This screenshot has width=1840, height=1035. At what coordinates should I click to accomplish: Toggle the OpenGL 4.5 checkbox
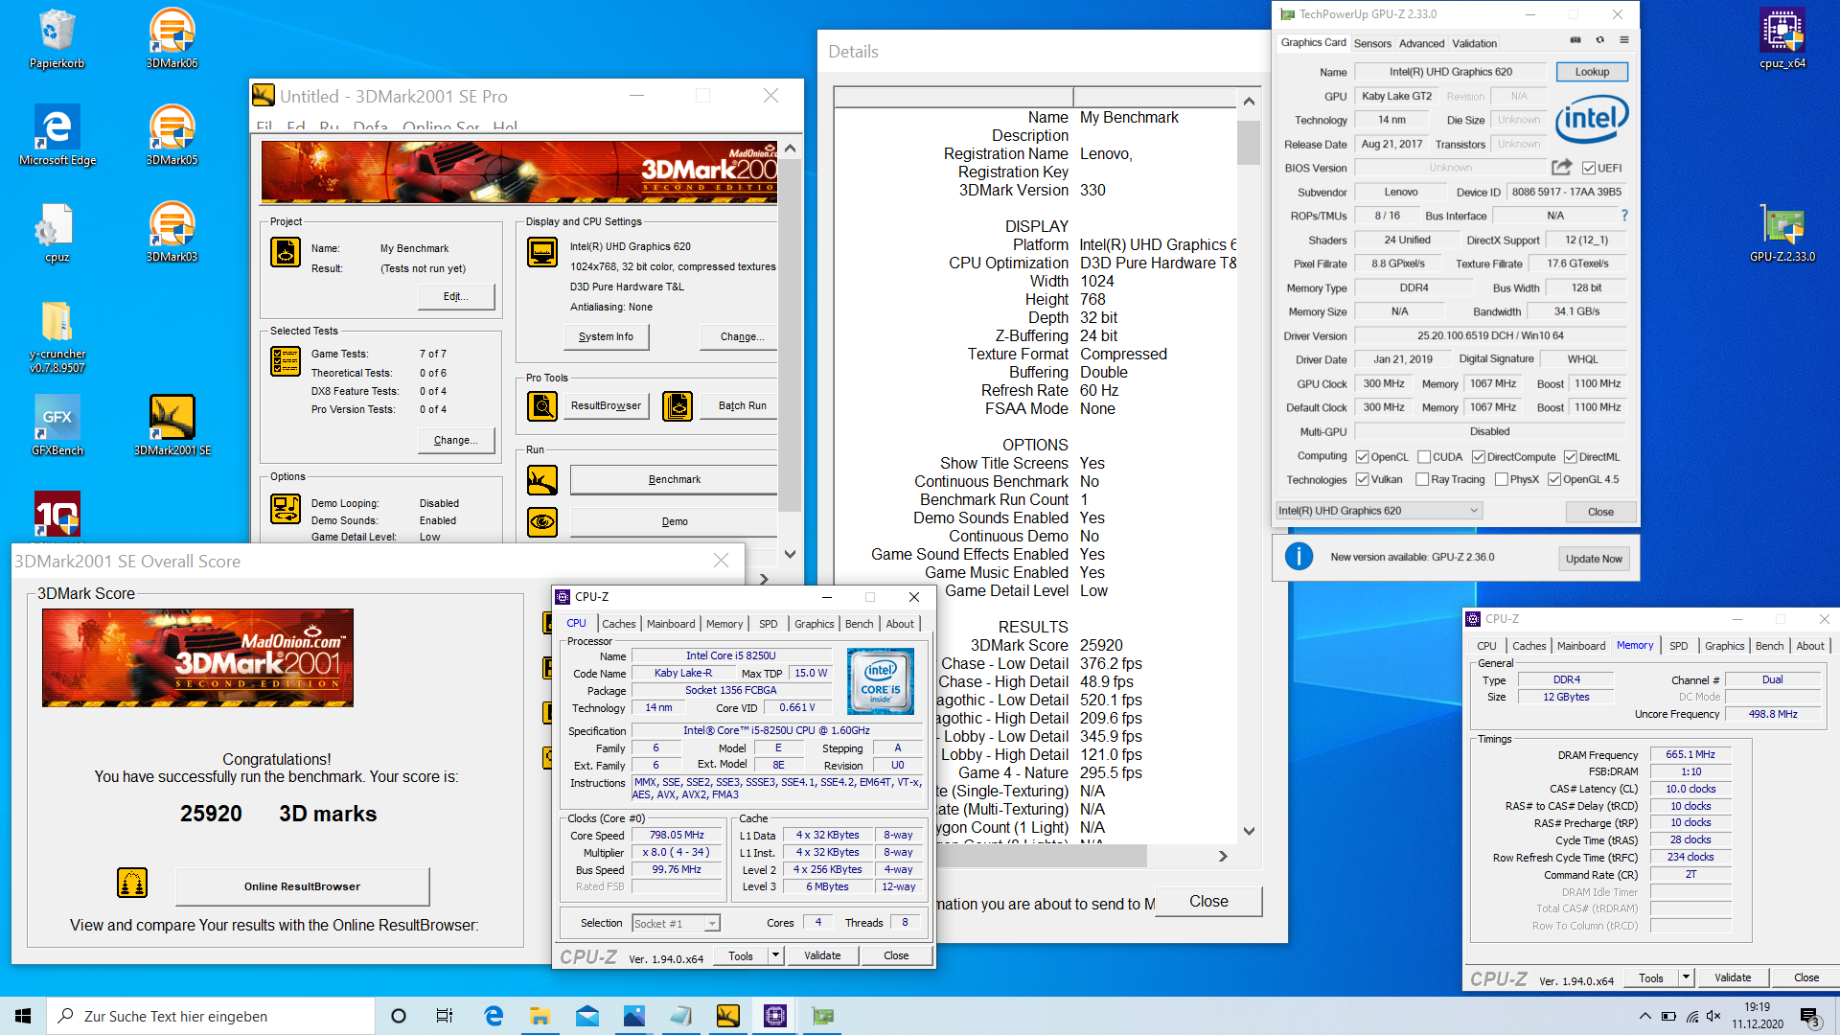pos(1554,480)
